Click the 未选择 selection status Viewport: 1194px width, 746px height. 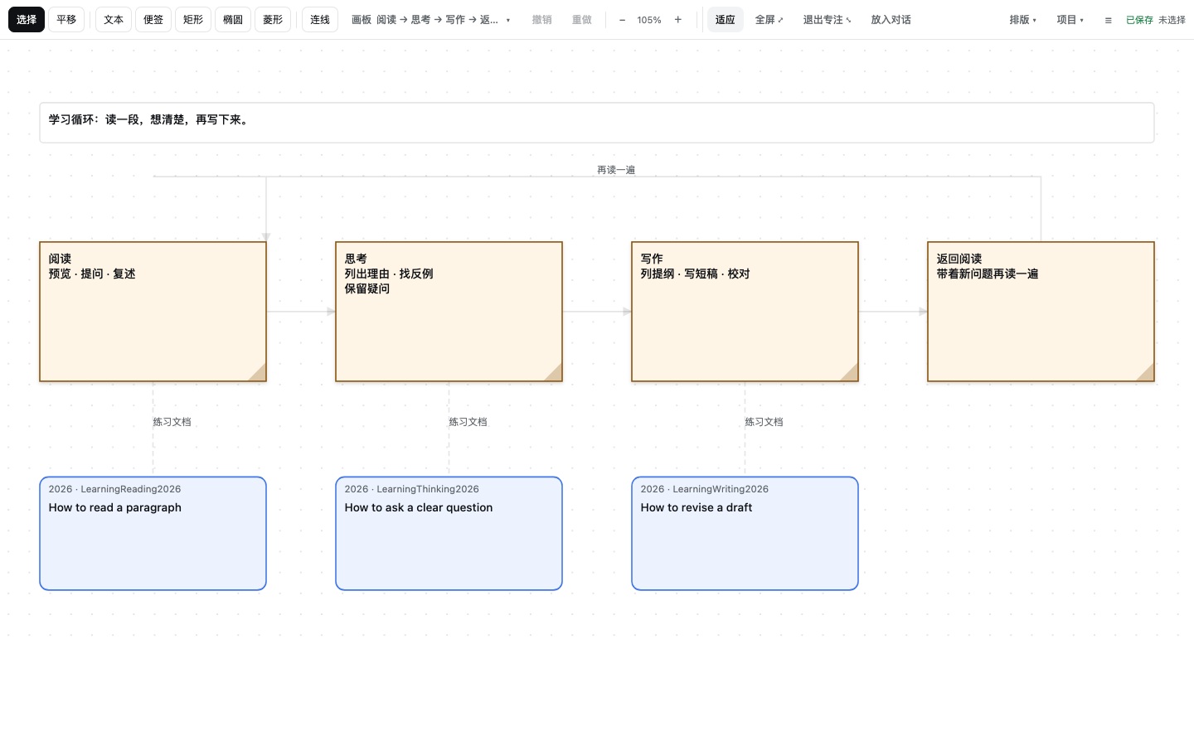point(1172,20)
